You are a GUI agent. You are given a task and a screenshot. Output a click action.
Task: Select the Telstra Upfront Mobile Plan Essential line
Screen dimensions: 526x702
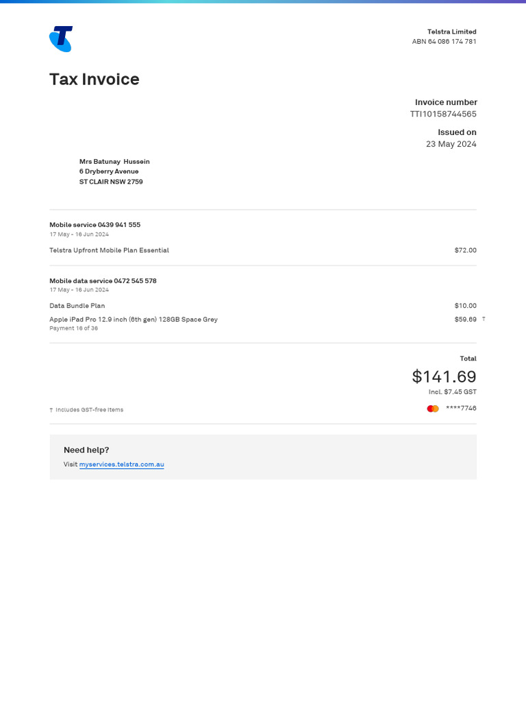(x=109, y=250)
